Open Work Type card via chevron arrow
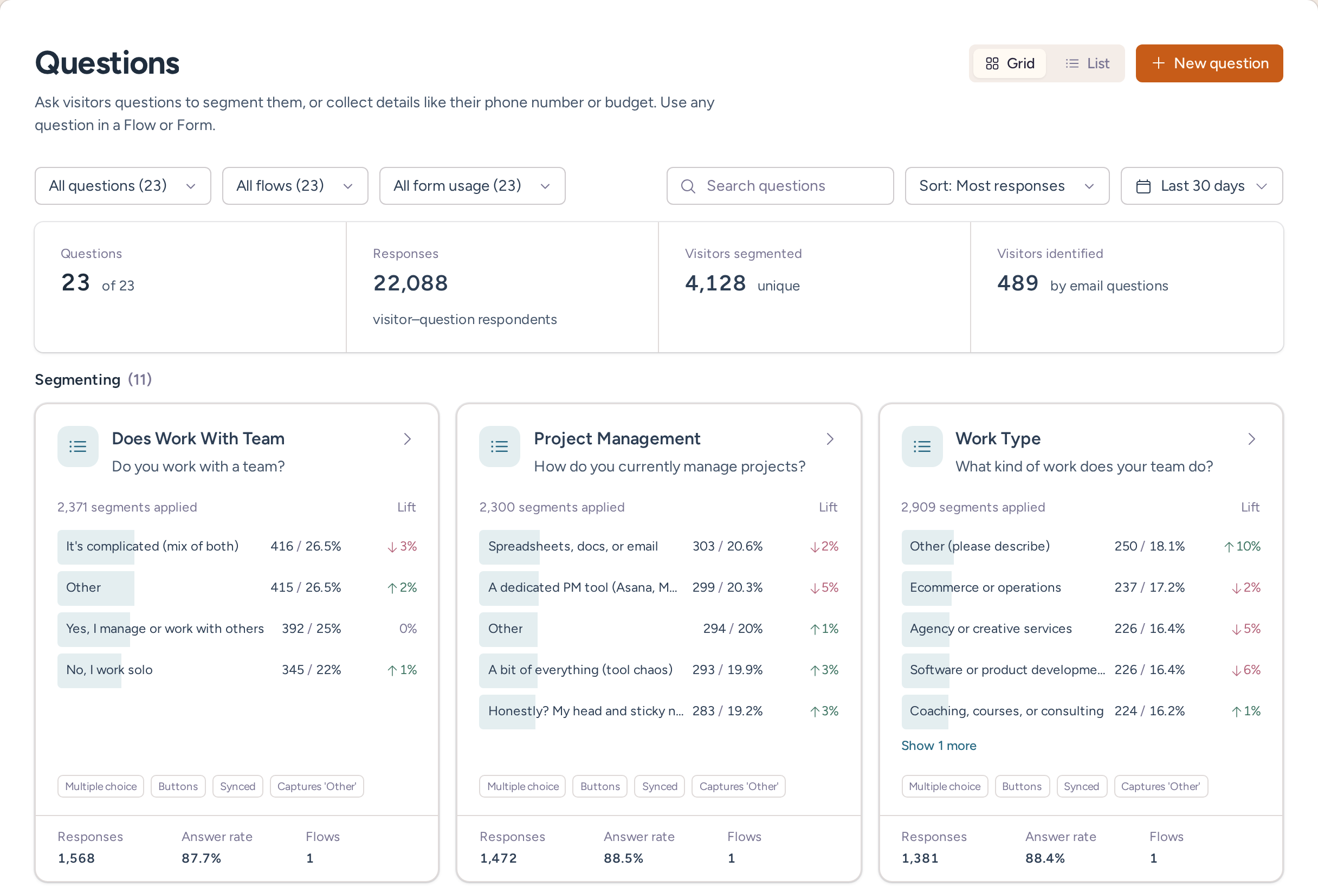1318x893 pixels. 1252,439
